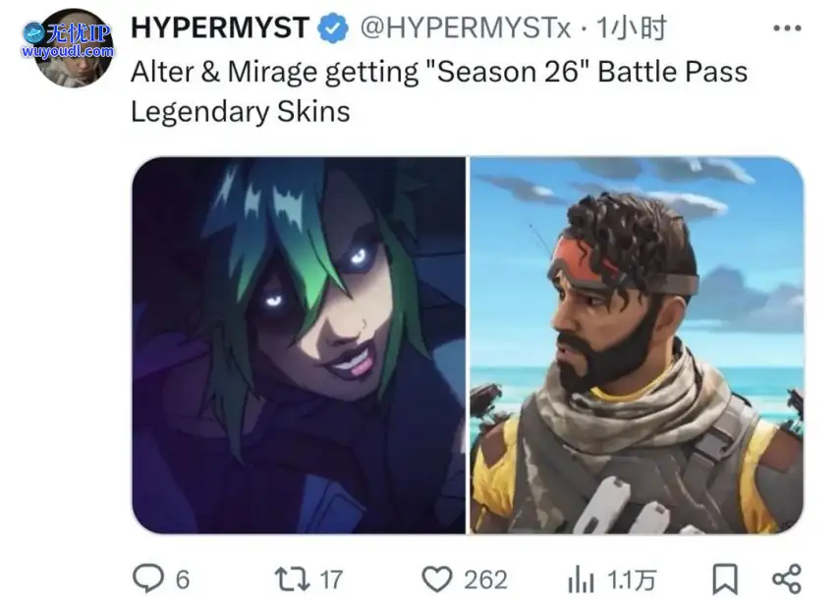
Task: Click the wuyoudl.com watermark logo
Action: tap(68, 40)
